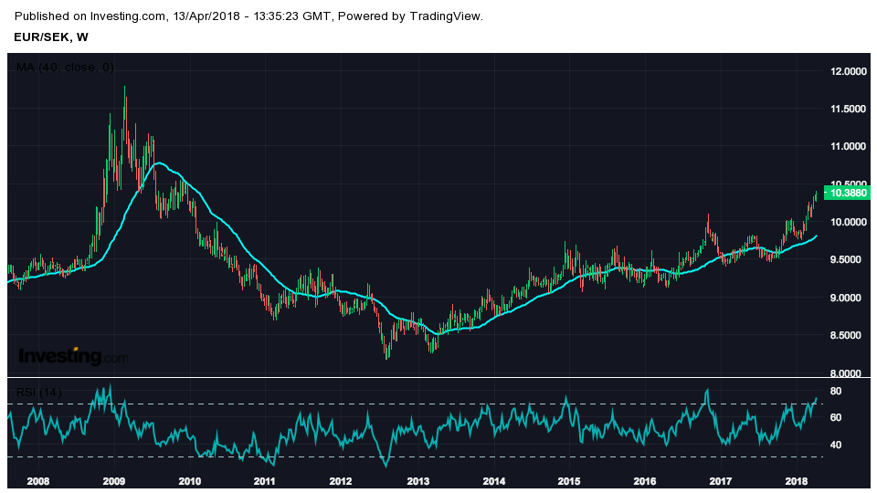Click the 2008 year marker on time axis

(x=38, y=480)
